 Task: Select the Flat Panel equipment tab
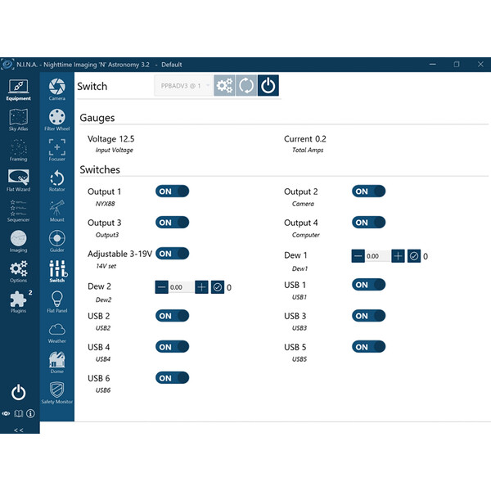[57, 302]
